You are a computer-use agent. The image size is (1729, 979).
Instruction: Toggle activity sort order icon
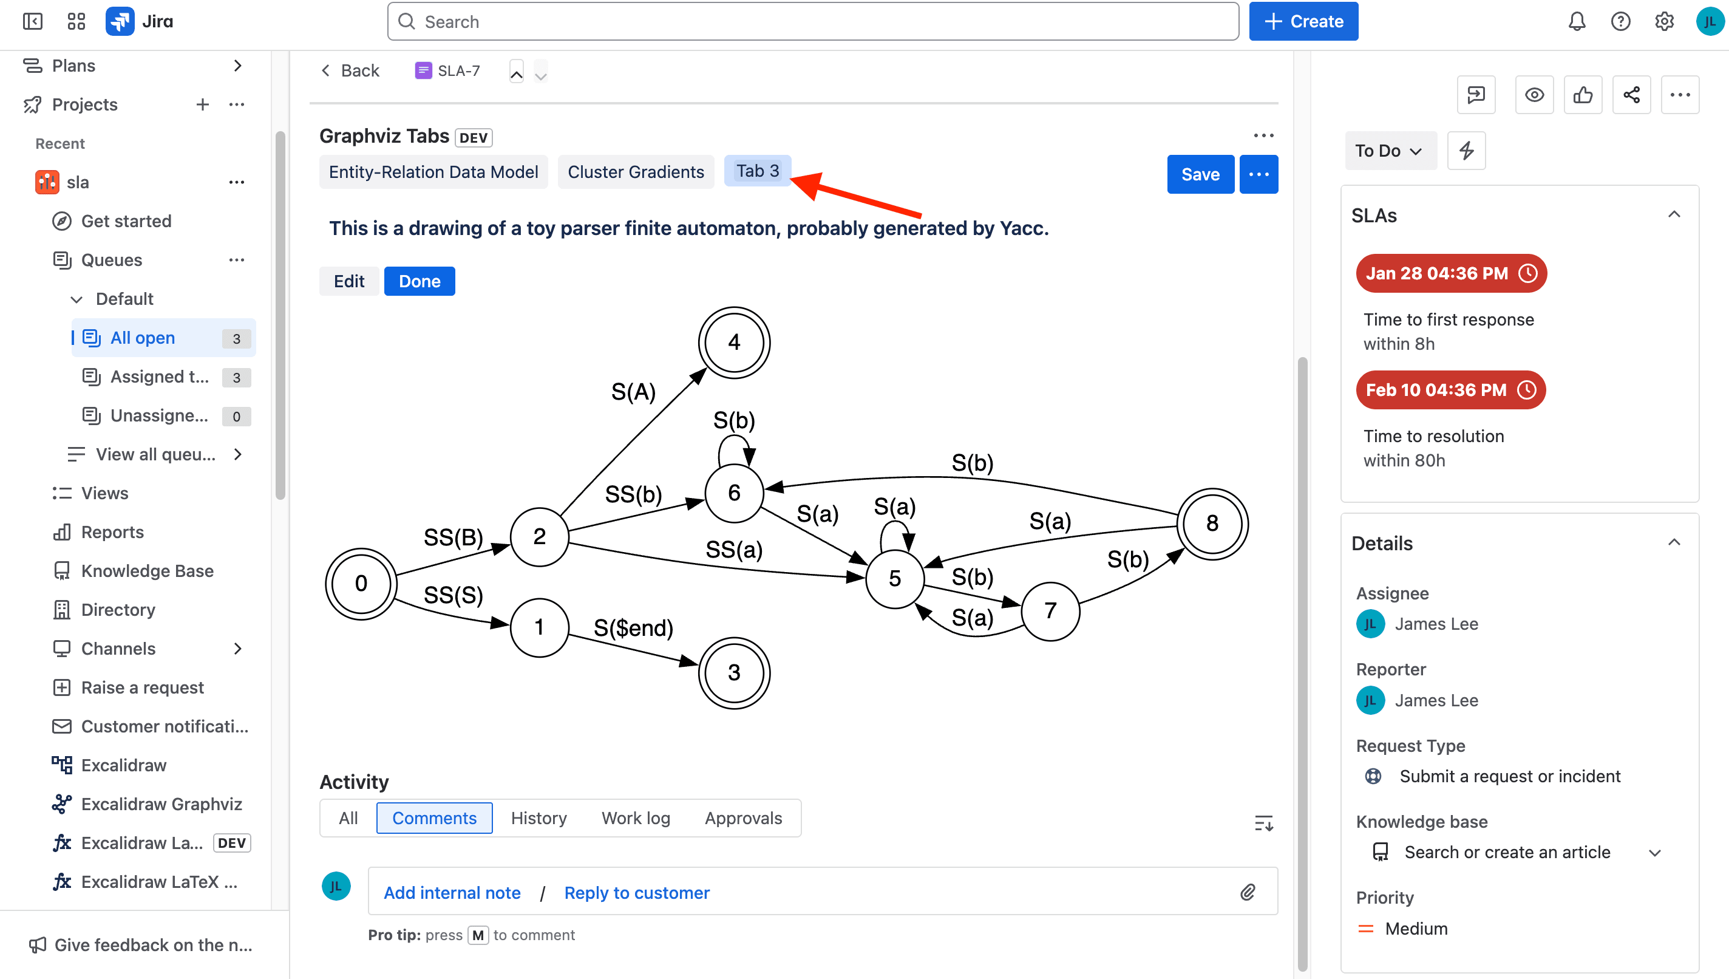[x=1263, y=823]
